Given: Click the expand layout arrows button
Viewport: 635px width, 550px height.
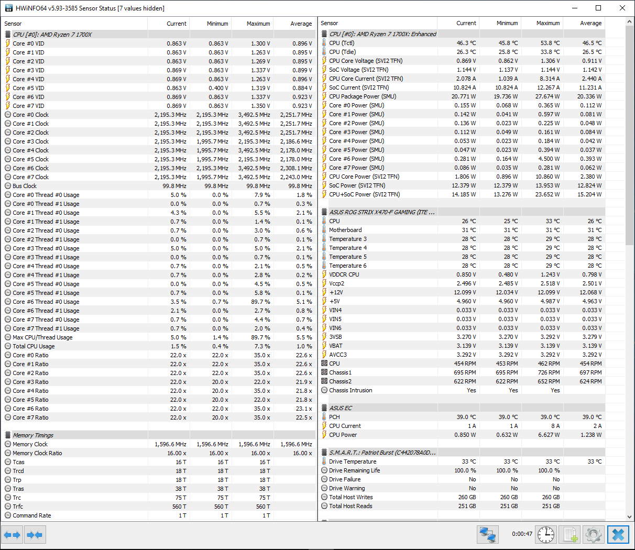Looking at the screenshot, I should (x=12, y=535).
